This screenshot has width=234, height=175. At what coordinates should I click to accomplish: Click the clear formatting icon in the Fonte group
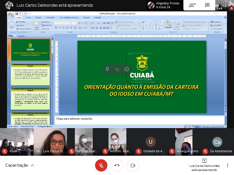(x=87, y=23)
